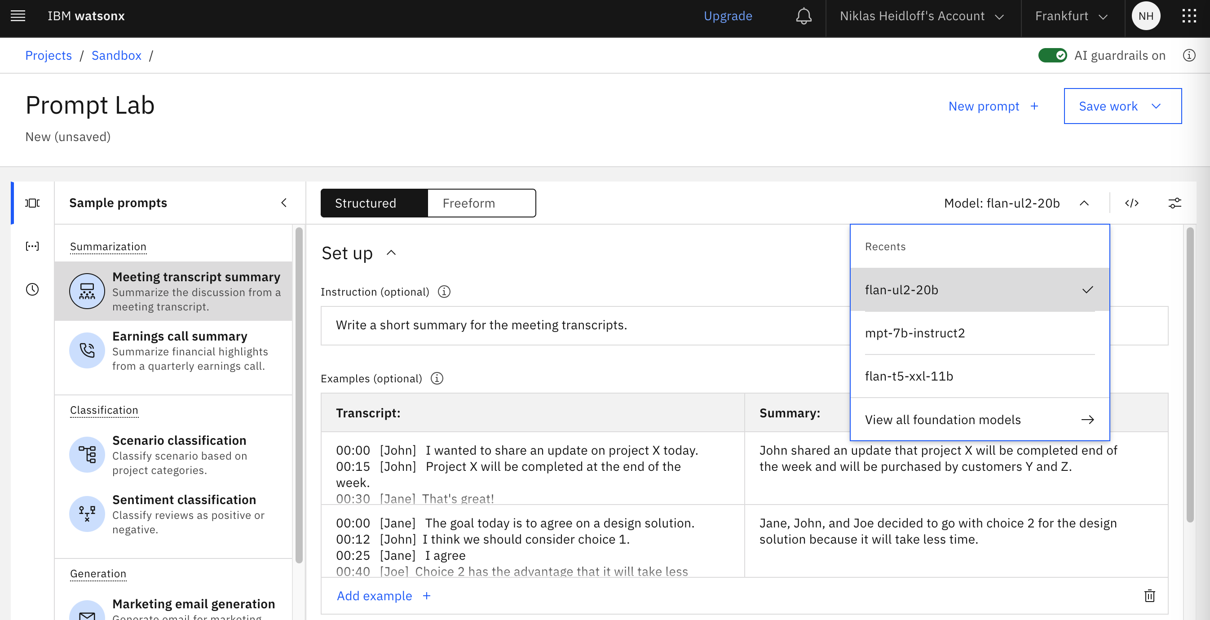Collapse the Model flan-ul2-20b dropdown
The image size is (1210, 620).
point(1017,203)
